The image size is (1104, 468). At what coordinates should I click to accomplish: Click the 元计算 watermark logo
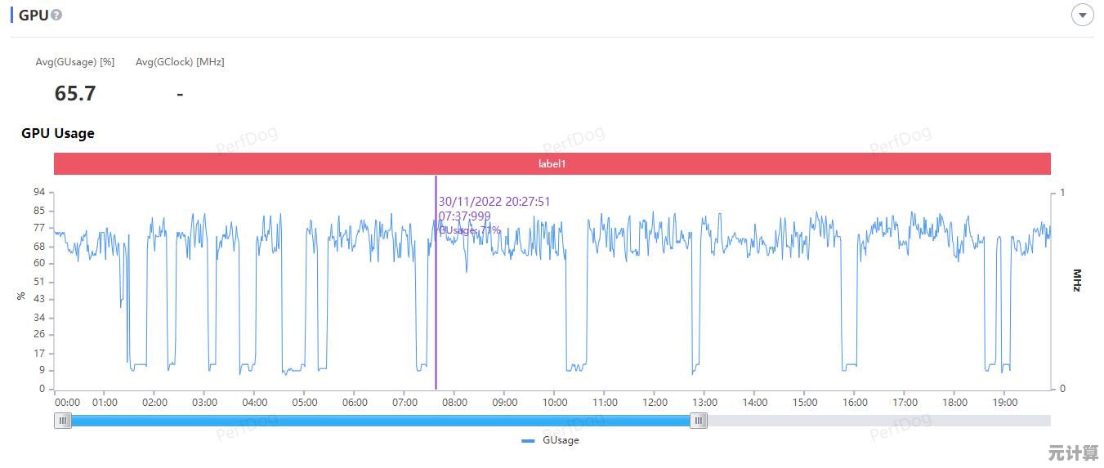[1073, 452]
